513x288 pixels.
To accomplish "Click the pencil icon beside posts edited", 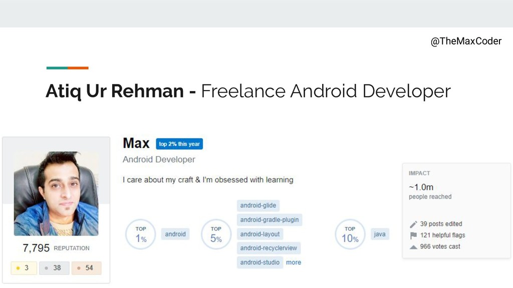I will [413, 224].
